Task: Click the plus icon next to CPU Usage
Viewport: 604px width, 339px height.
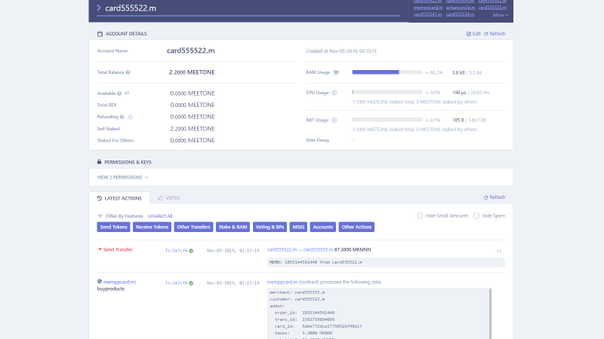Action: pos(334,93)
